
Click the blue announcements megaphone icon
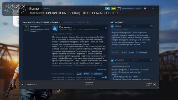pos(107,8)
